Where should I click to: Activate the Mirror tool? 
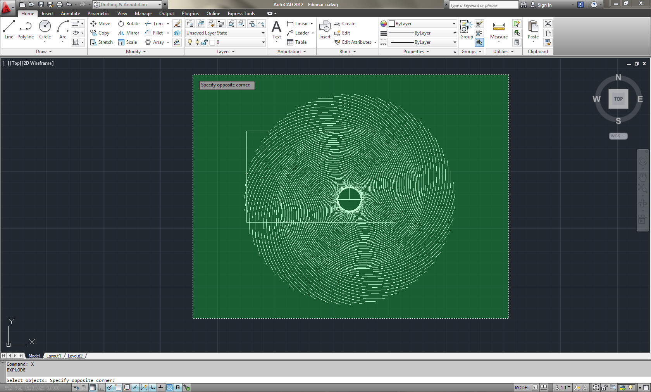point(128,33)
